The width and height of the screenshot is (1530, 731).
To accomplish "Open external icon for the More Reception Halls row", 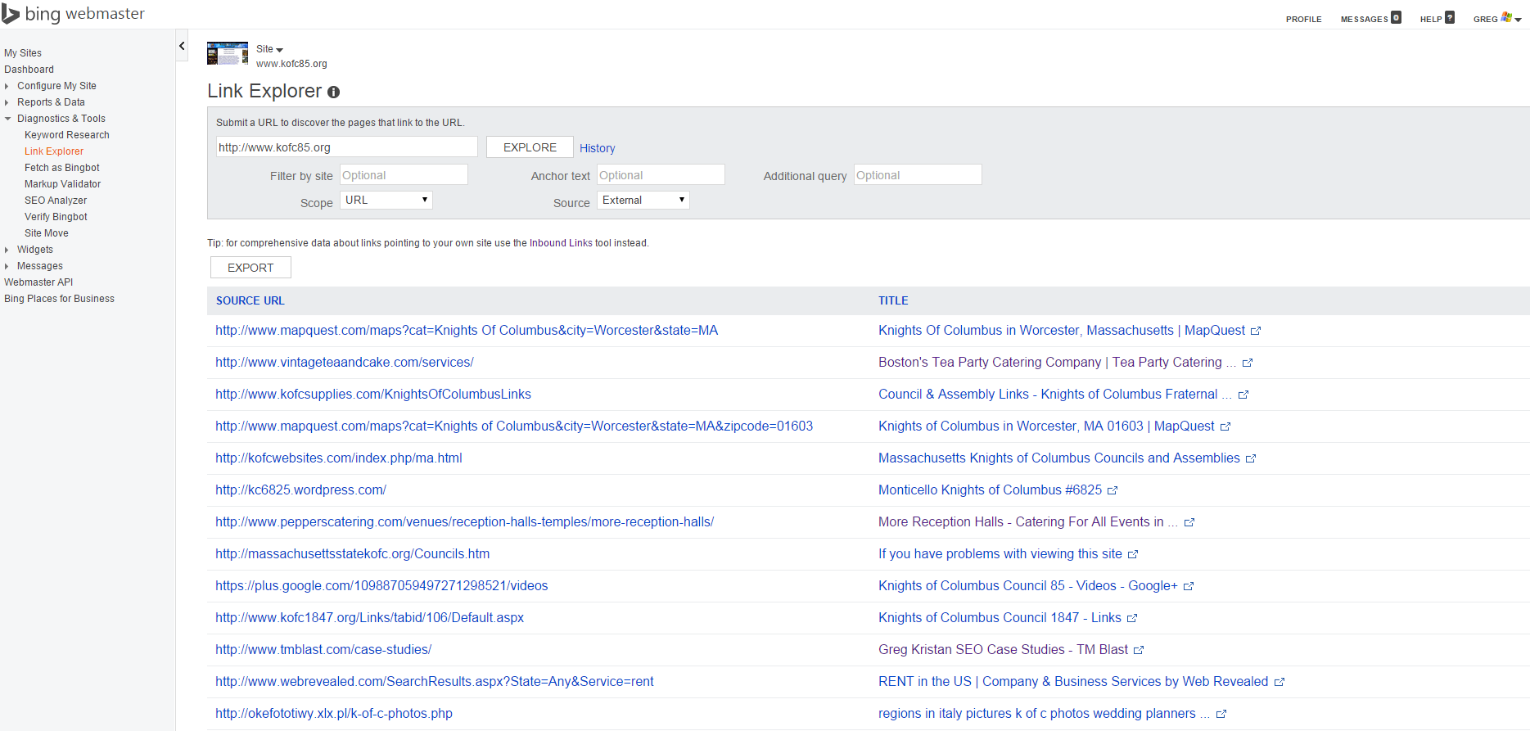I will 1189,522.
